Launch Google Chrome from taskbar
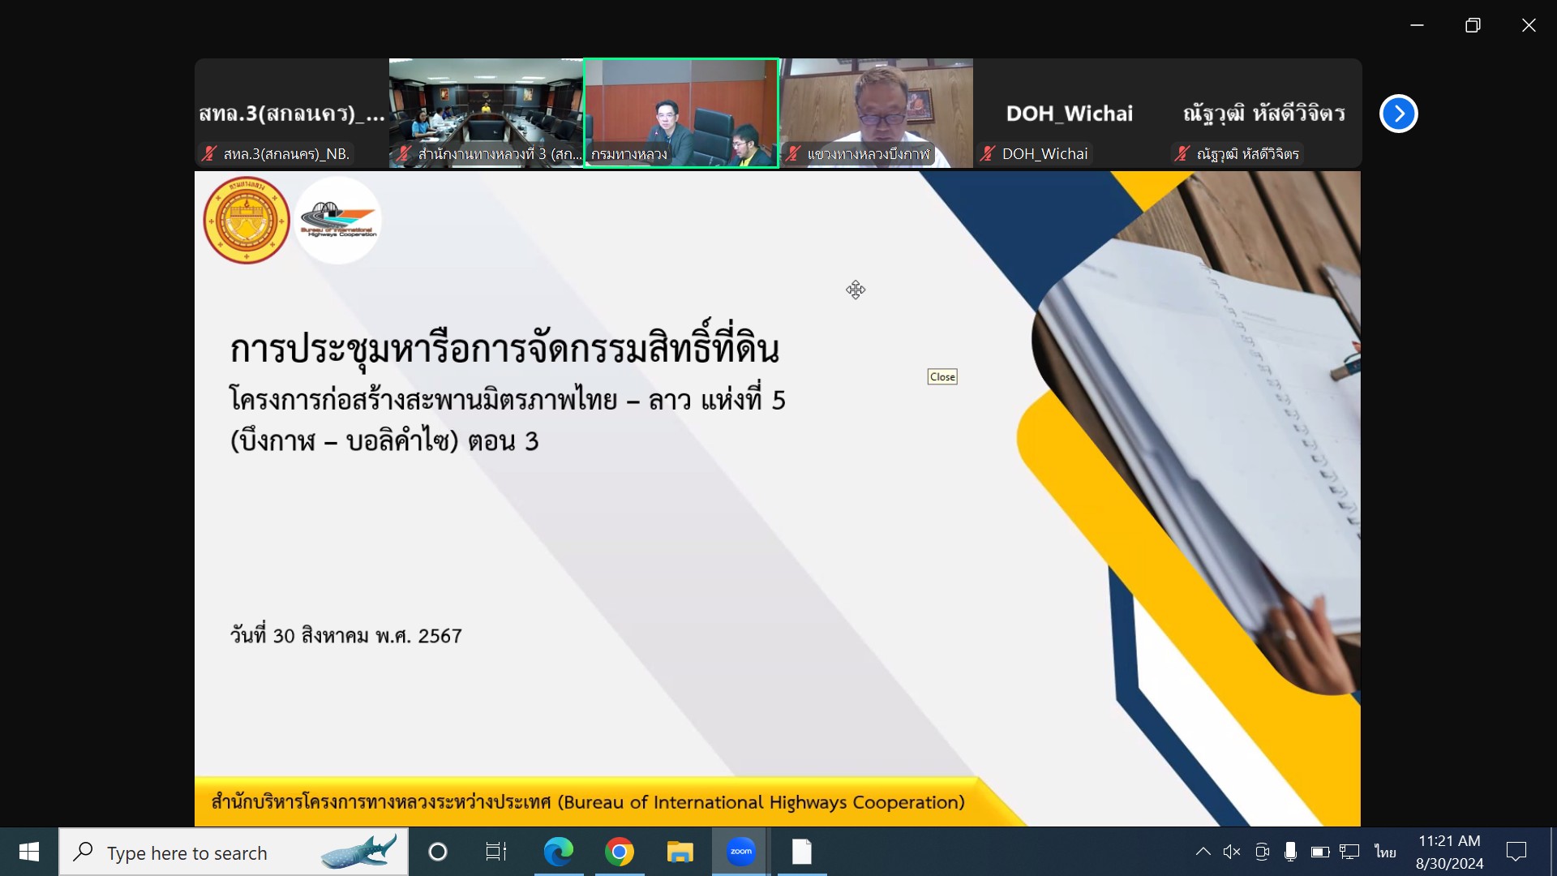Viewport: 1557px width, 876px height. 619,852
